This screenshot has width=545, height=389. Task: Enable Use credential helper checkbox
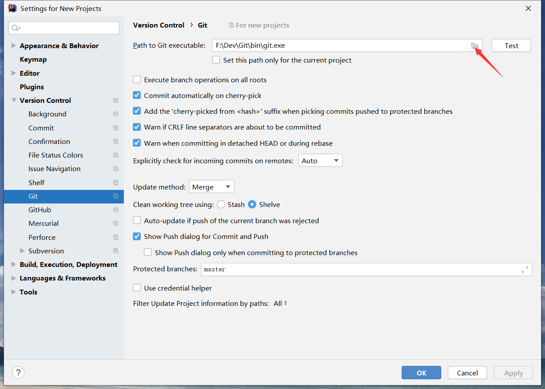[x=137, y=288]
